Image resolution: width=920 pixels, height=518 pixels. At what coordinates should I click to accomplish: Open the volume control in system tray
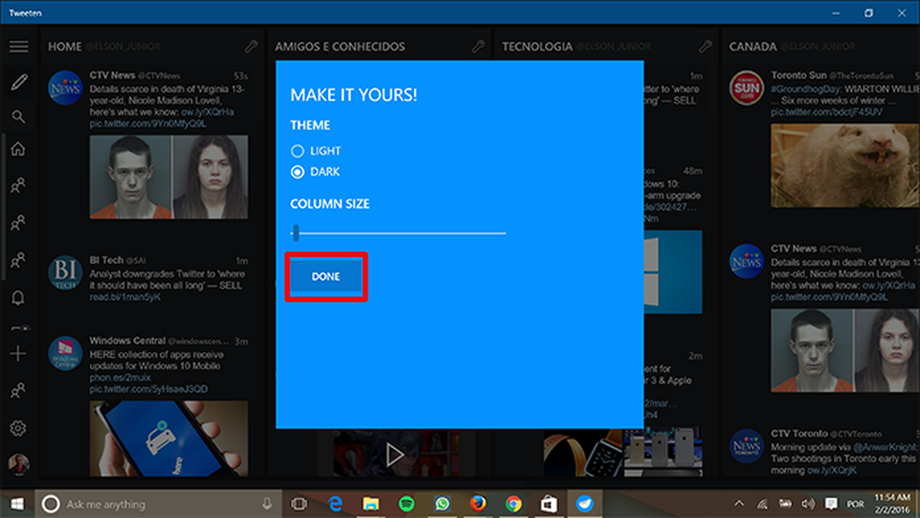pos(808,504)
